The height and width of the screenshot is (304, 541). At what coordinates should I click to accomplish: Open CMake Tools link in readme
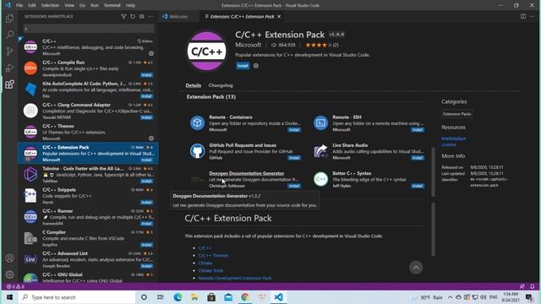[210, 270]
